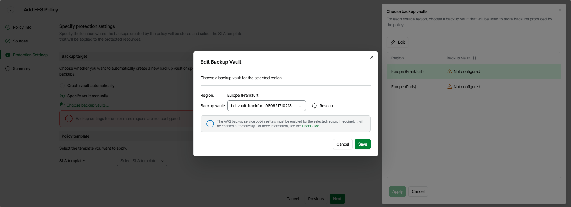Open the User Guide link
This screenshot has width=571, height=207.
click(x=310, y=126)
